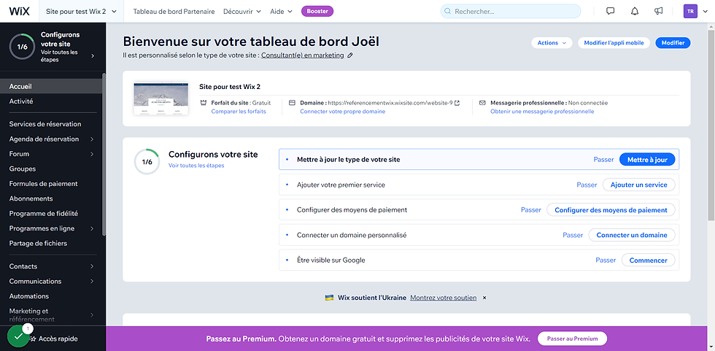Image resolution: width=715 pixels, height=351 pixels.
Task: Open the announcements megaphone icon
Action: [658, 12]
